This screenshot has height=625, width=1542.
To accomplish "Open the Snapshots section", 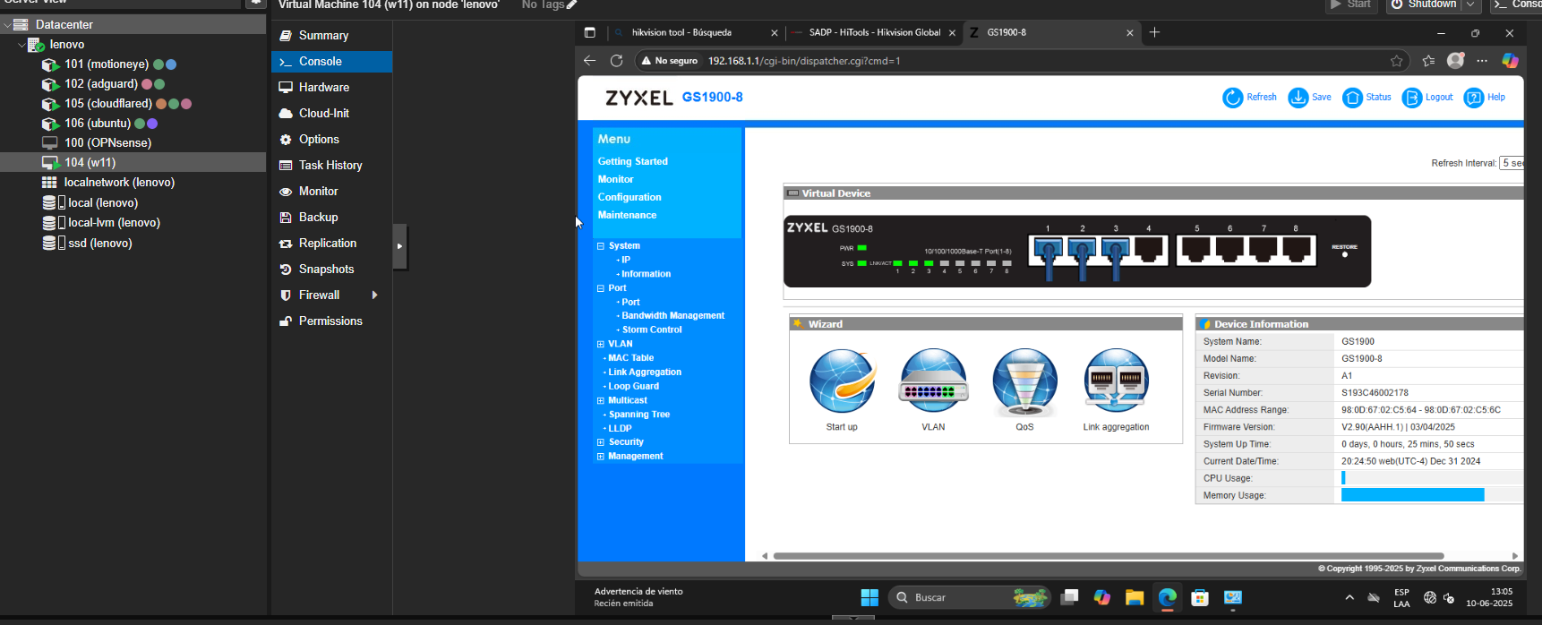I will (332, 270).
